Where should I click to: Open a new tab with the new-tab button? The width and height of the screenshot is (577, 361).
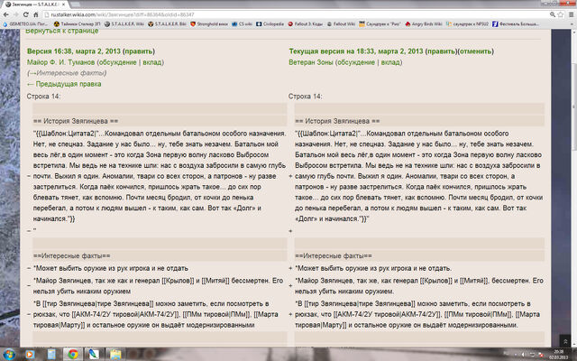point(75,5)
